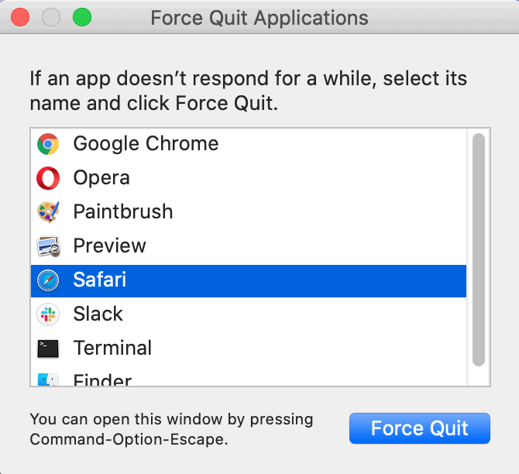519x474 pixels.
Task: Pick Slack from the application list
Action: tap(98, 314)
